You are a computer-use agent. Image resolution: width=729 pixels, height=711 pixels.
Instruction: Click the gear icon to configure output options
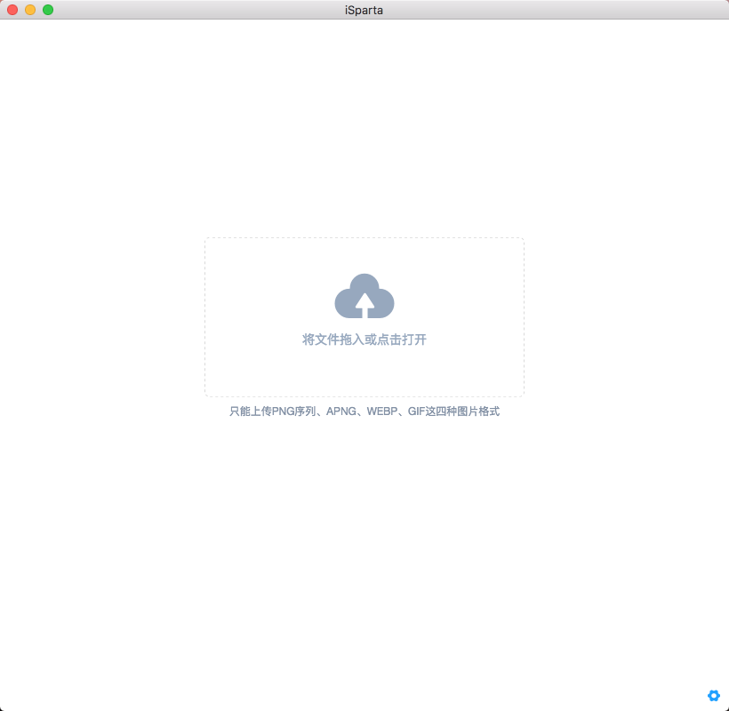(x=713, y=695)
